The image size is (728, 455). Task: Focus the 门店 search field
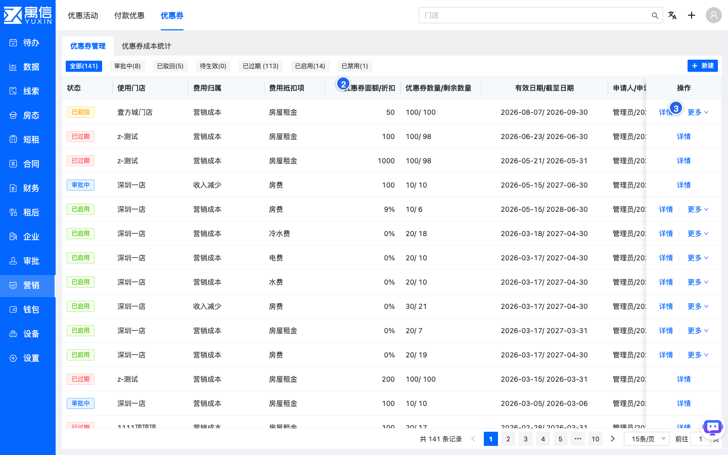tap(536, 15)
